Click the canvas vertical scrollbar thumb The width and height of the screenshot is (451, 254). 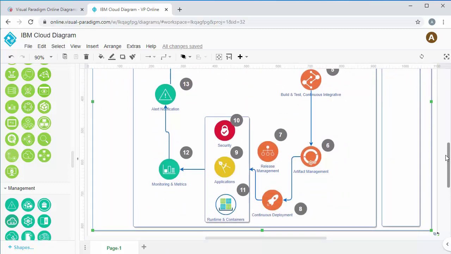coord(449,165)
